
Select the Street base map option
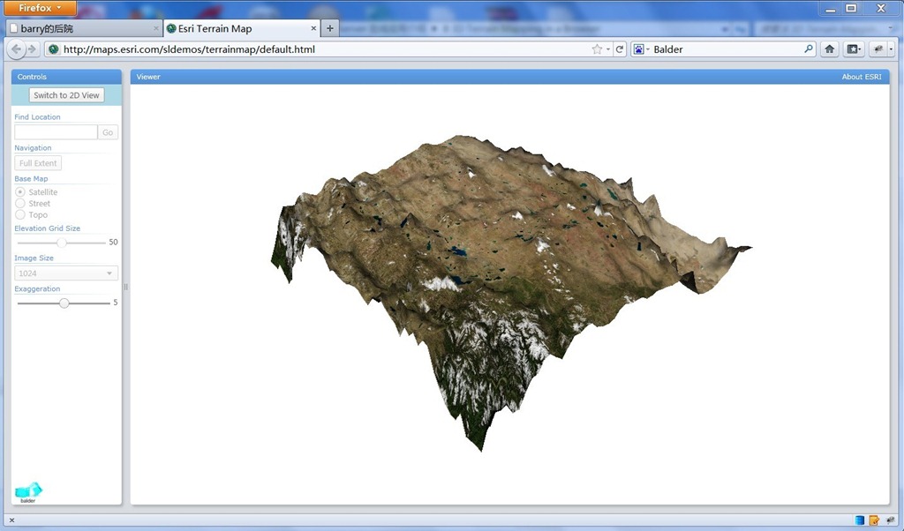[20, 204]
